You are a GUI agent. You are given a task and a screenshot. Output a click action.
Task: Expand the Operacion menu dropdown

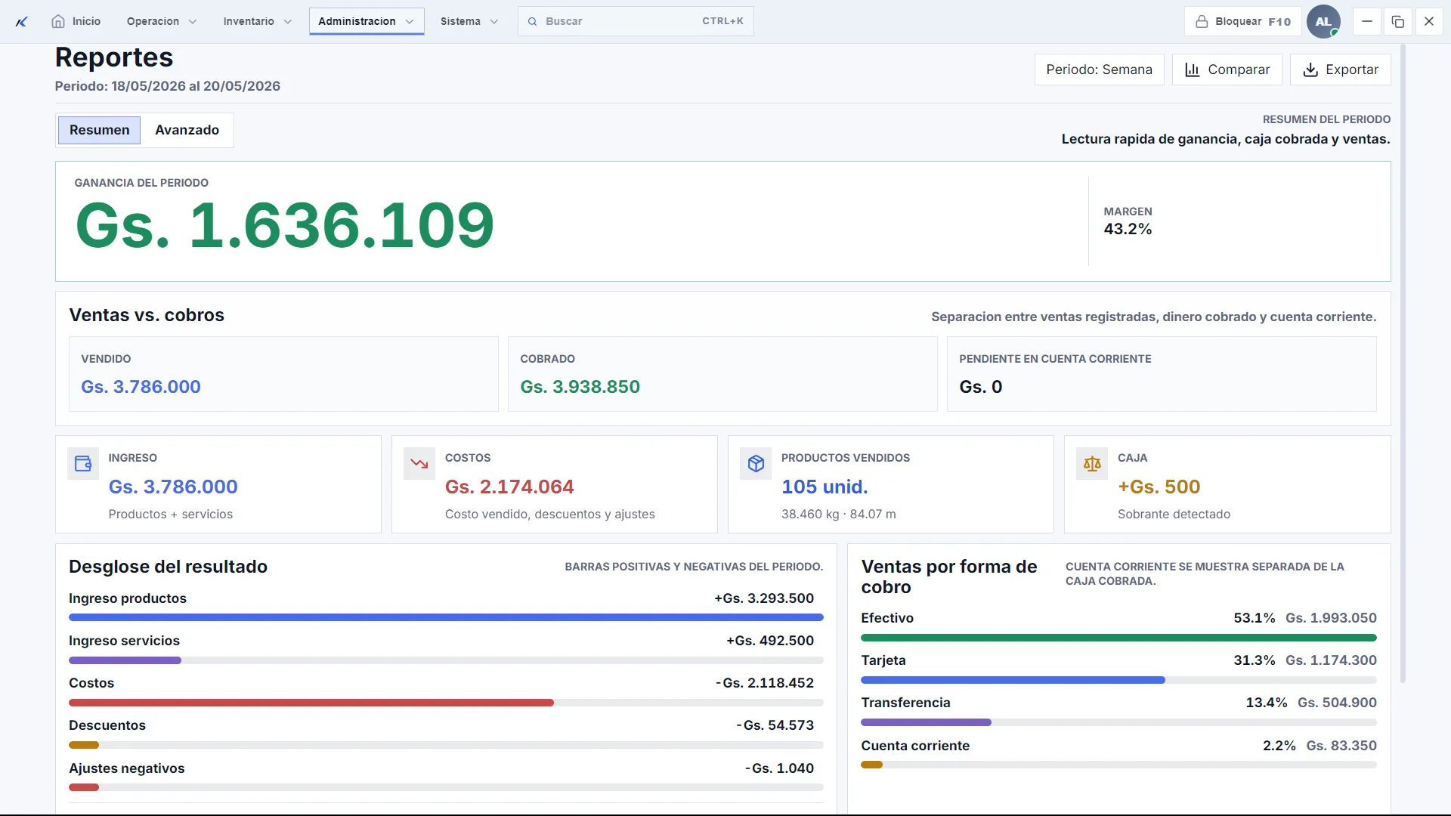click(x=162, y=21)
